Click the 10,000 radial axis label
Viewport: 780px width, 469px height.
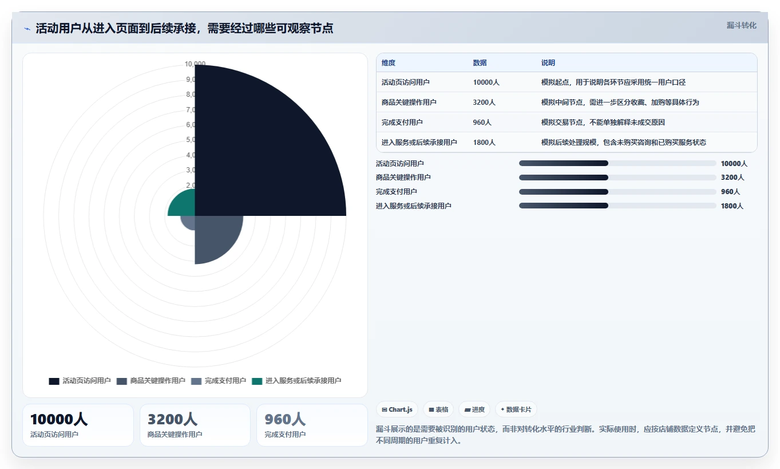pos(195,64)
